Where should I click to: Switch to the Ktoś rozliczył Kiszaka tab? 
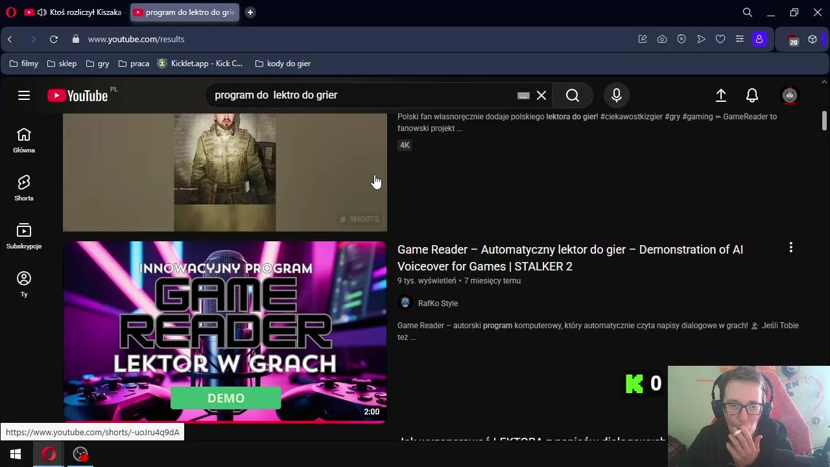[x=73, y=12]
